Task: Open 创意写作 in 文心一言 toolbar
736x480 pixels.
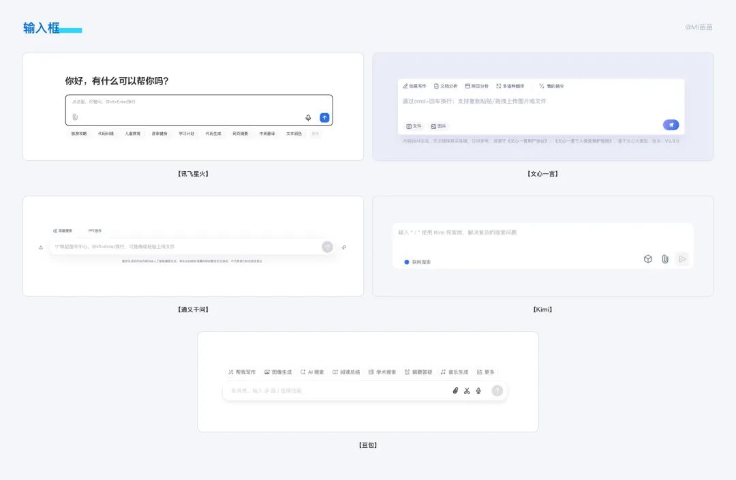Action: (x=414, y=86)
